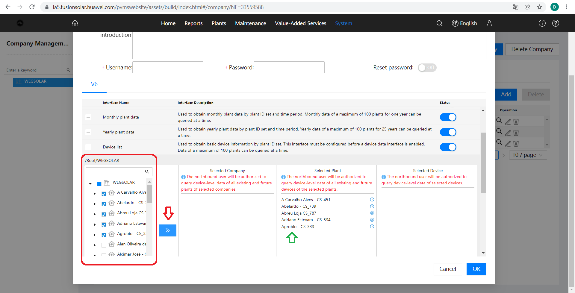Remove Agrobio - CS_333 from Selected Plant

(372, 227)
